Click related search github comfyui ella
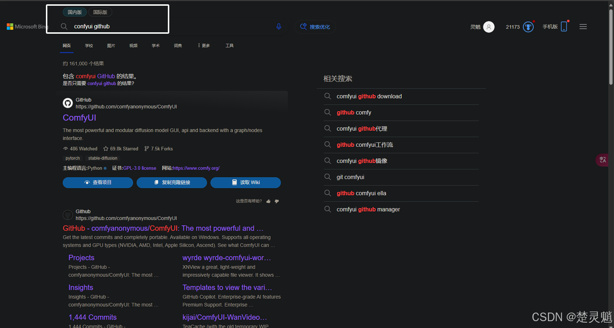The height and width of the screenshot is (328, 614). (x=401, y=193)
